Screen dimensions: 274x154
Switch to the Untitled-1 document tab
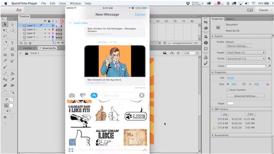(29, 48)
